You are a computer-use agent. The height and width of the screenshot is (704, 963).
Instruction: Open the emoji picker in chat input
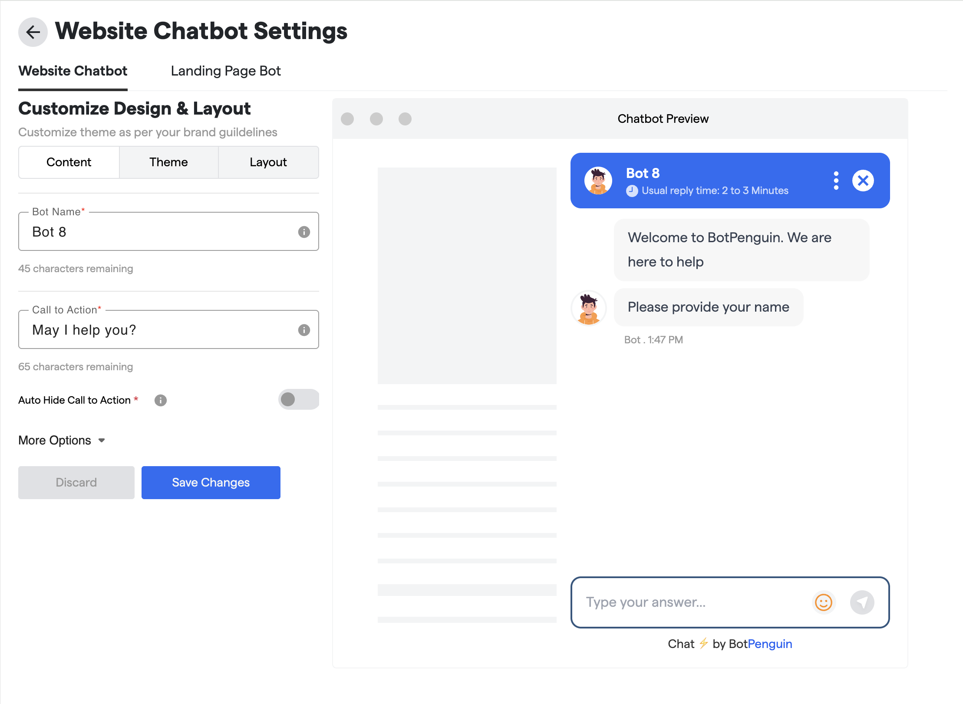pos(823,602)
